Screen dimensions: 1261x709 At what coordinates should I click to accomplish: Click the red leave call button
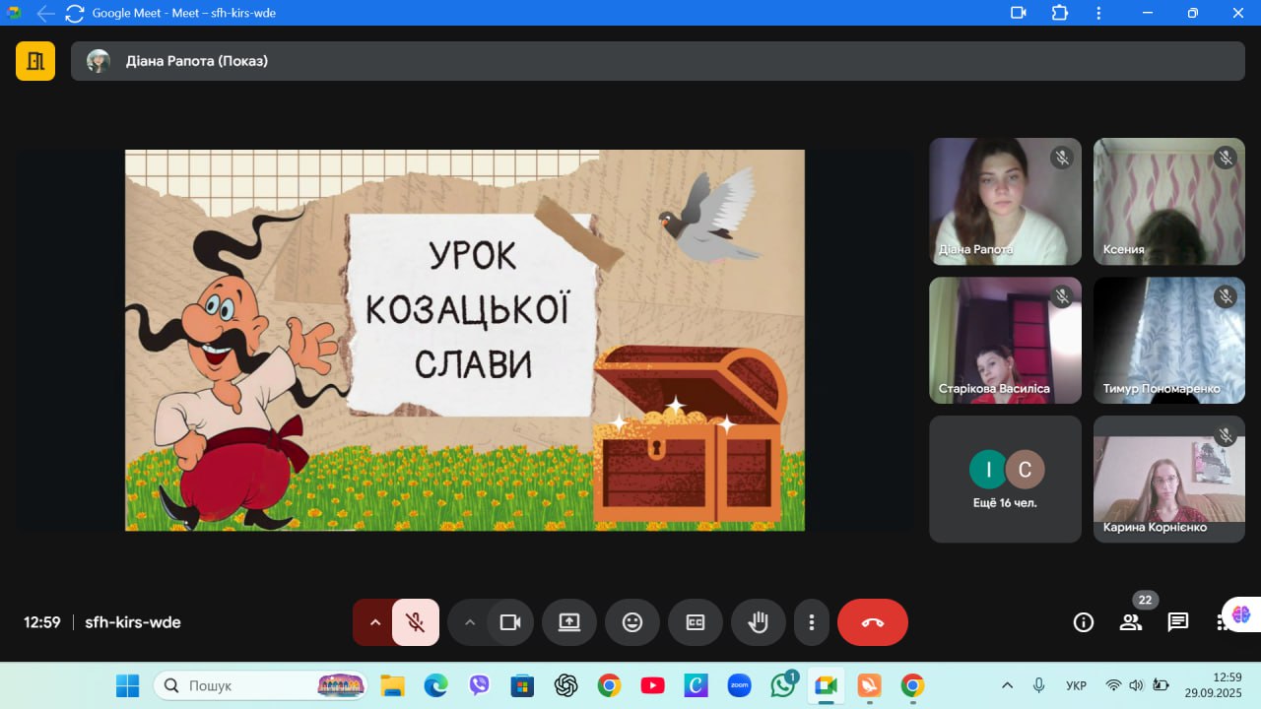click(872, 622)
